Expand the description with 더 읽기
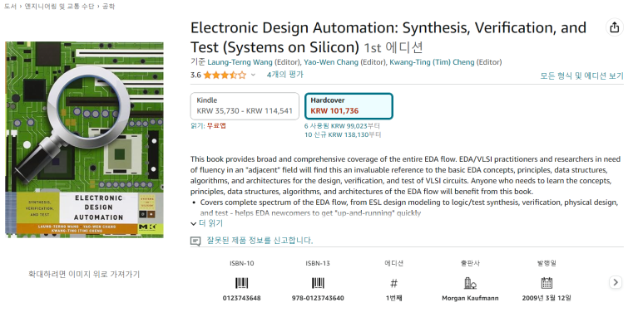 point(207,223)
